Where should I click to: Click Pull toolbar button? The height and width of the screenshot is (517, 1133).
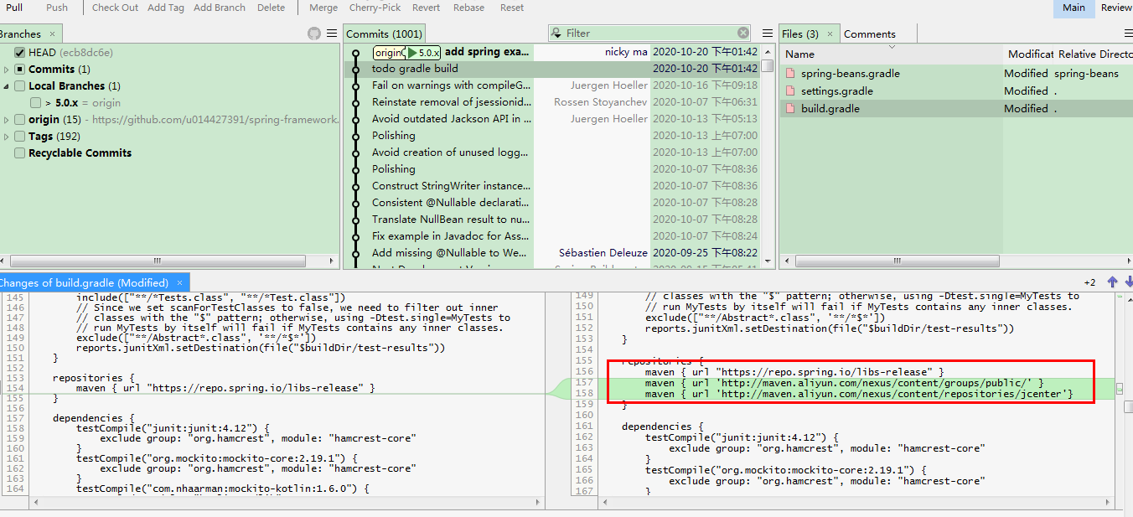pos(14,8)
